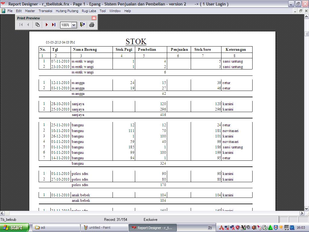Switch to untitled - Paint taskbar button
Viewport: 309px width, 232px height.
coord(104,227)
